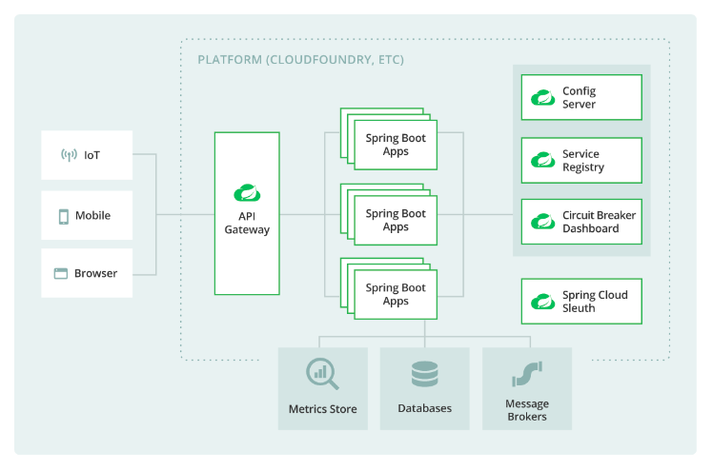Select the Mobile client box
The width and height of the screenshot is (712, 471).
(87, 215)
